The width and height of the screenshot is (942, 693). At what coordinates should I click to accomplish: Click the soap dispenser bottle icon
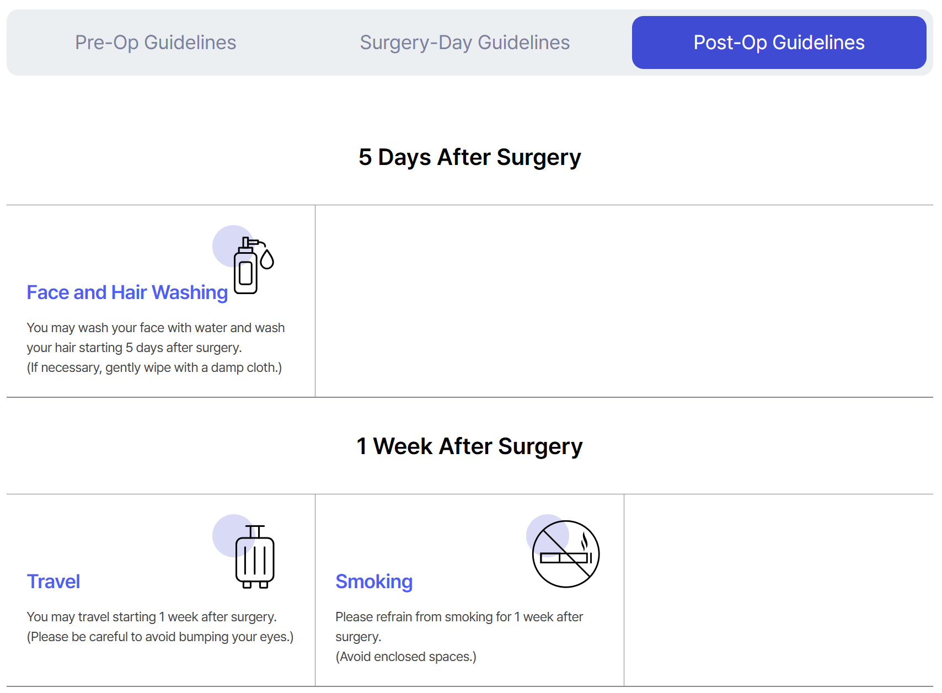tap(247, 268)
